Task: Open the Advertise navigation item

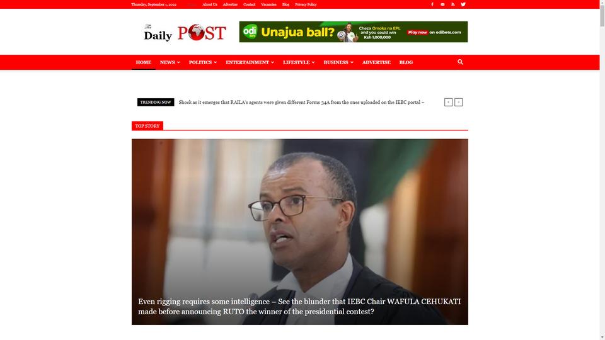Action: coord(376,62)
